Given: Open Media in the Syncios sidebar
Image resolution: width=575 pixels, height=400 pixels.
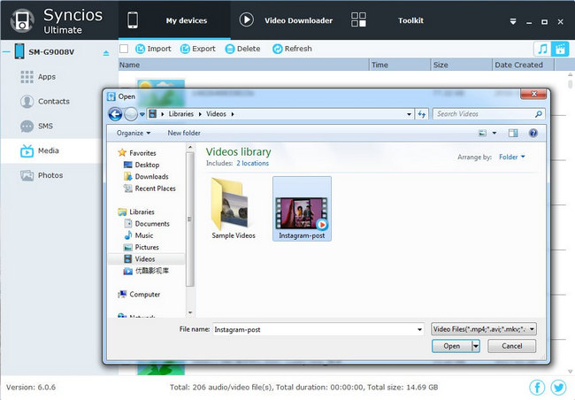Looking at the screenshot, I should (x=51, y=150).
